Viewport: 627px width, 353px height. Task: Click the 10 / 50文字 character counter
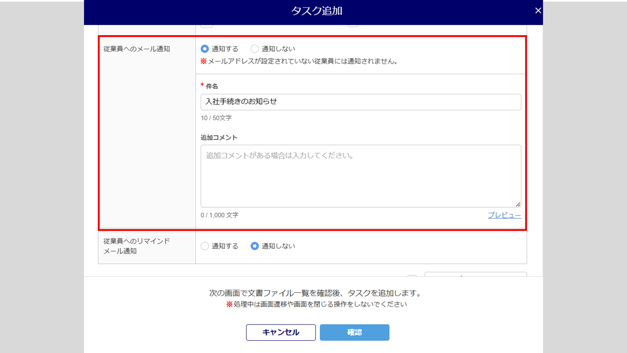(216, 118)
